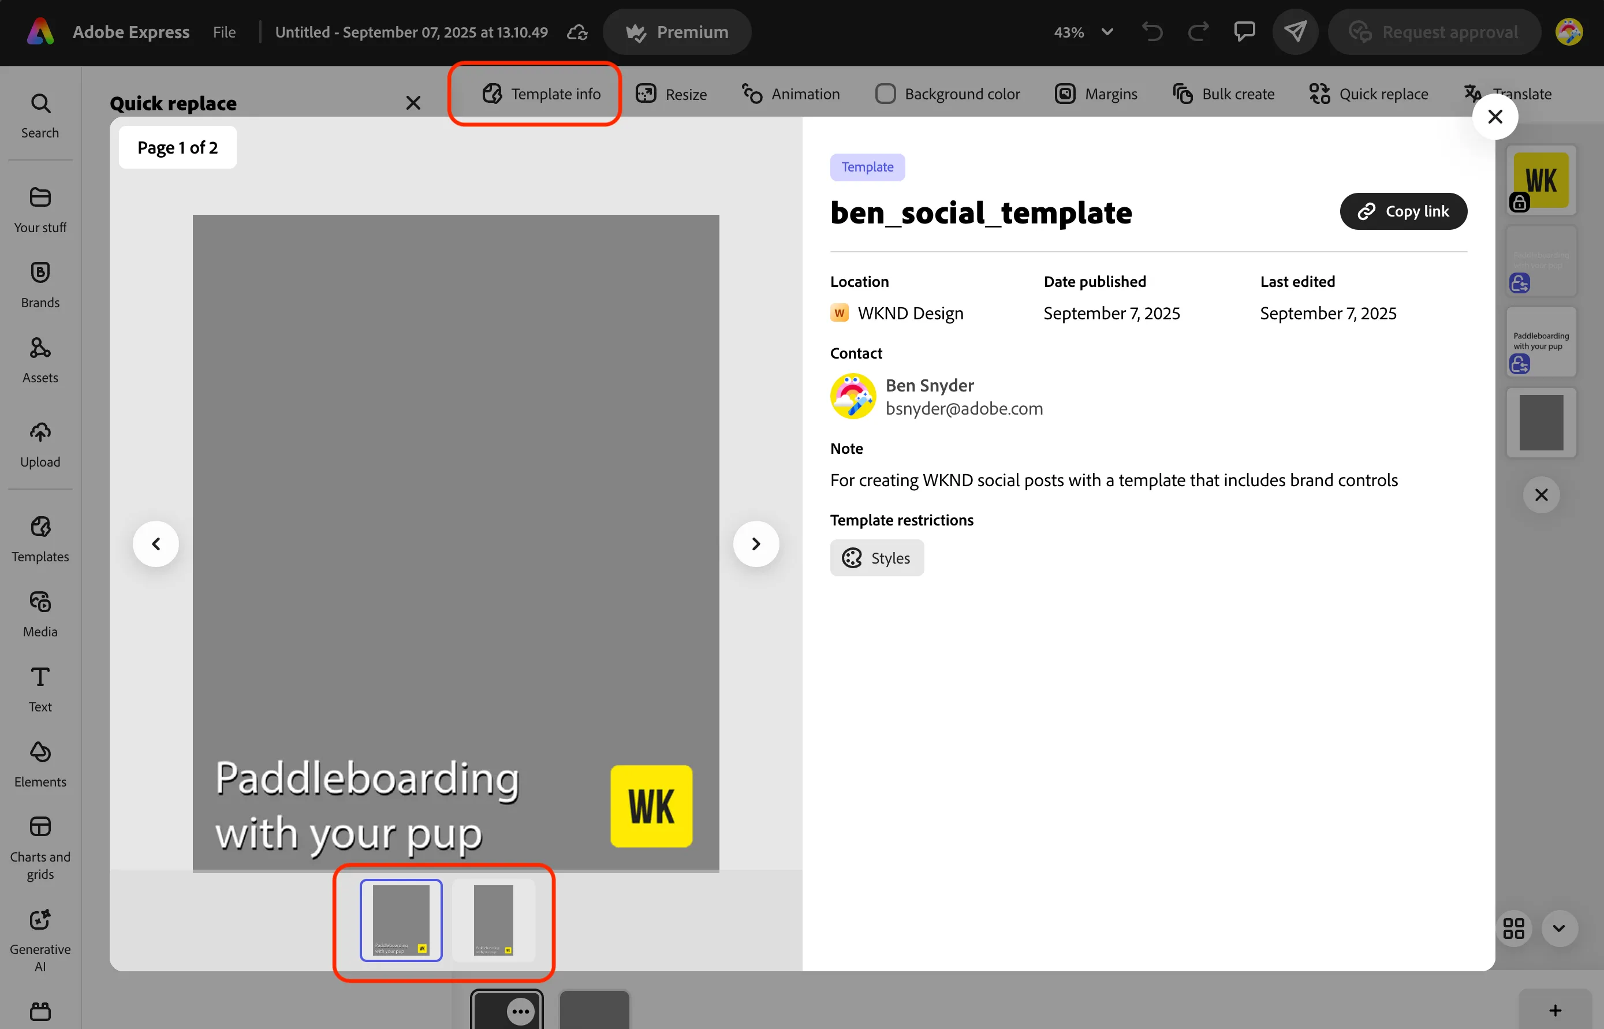Viewport: 1604px width, 1029px height.
Task: Open Background color option
Action: (948, 94)
